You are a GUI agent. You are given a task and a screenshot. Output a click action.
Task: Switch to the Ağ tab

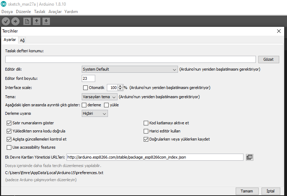tap(22, 40)
